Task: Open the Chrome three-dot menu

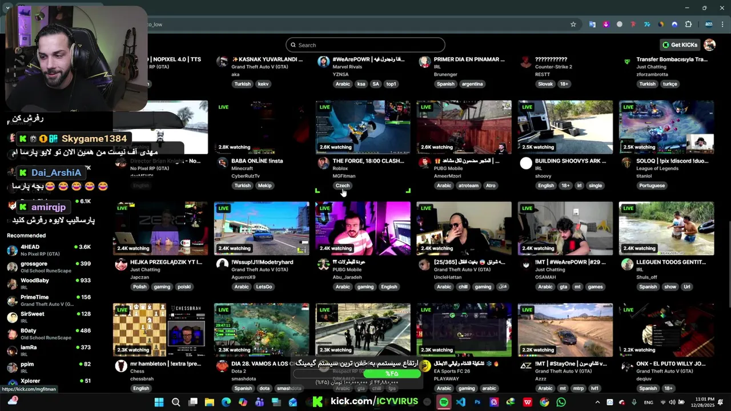Action: tap(722, 25)
